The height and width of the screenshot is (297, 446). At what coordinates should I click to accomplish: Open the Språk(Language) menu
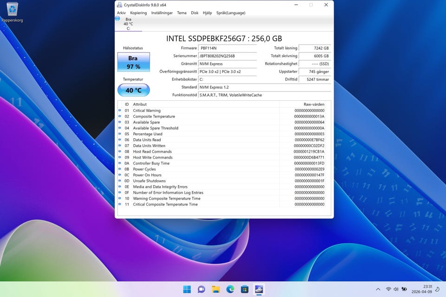(x=230, y=13)
